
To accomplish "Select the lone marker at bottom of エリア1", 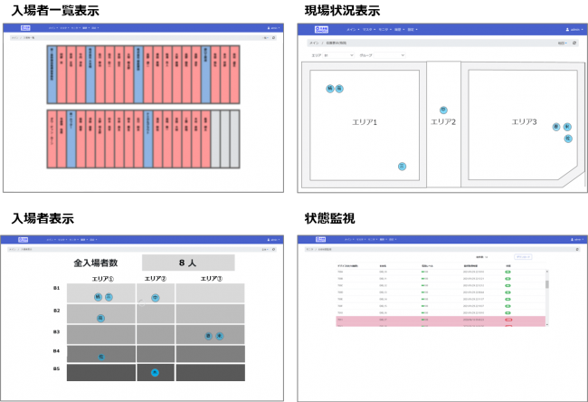I will tap(402, 167).
